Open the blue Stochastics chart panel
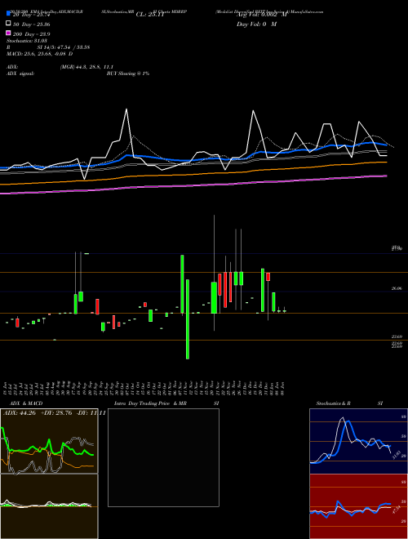 tap(358, 441)
